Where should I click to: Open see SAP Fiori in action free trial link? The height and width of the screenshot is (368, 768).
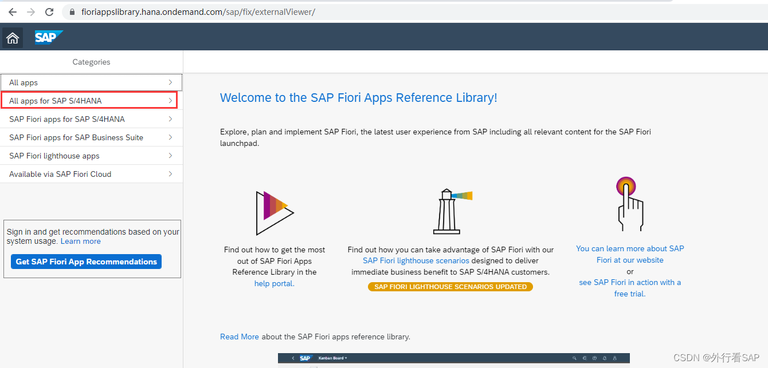click(x=630, y=288)
